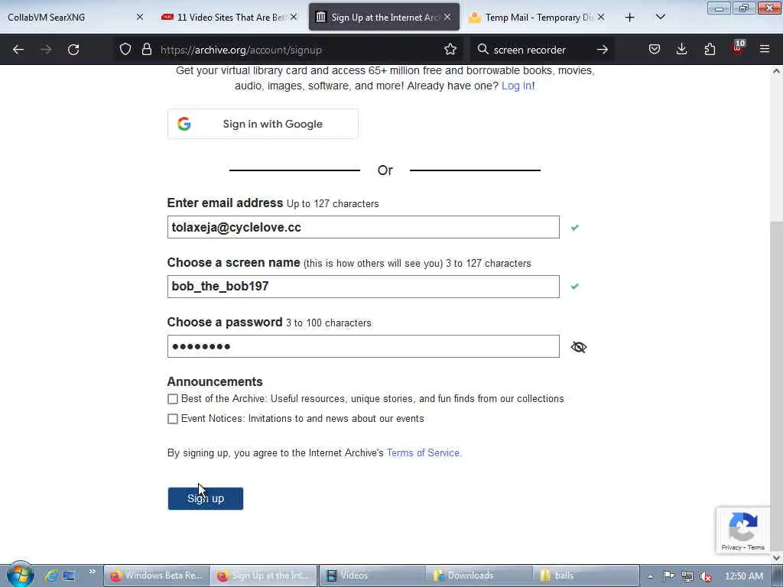Sign in with Google
This screenshot has height=587, width=783.
pos(263,124)
